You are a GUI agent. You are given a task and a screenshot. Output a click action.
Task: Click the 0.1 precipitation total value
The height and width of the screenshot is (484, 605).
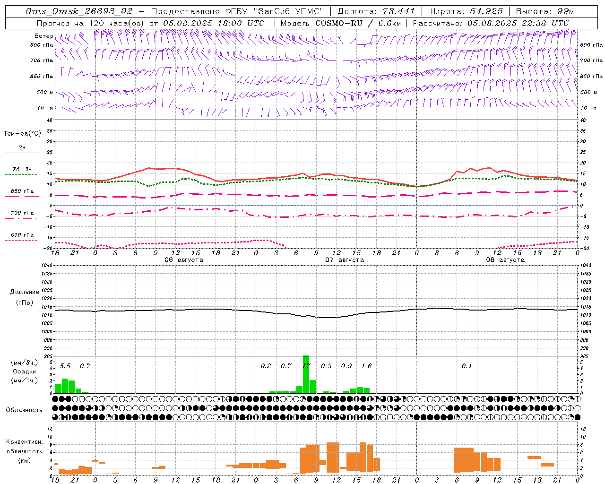pyautogui.click(x=467, y=366)
